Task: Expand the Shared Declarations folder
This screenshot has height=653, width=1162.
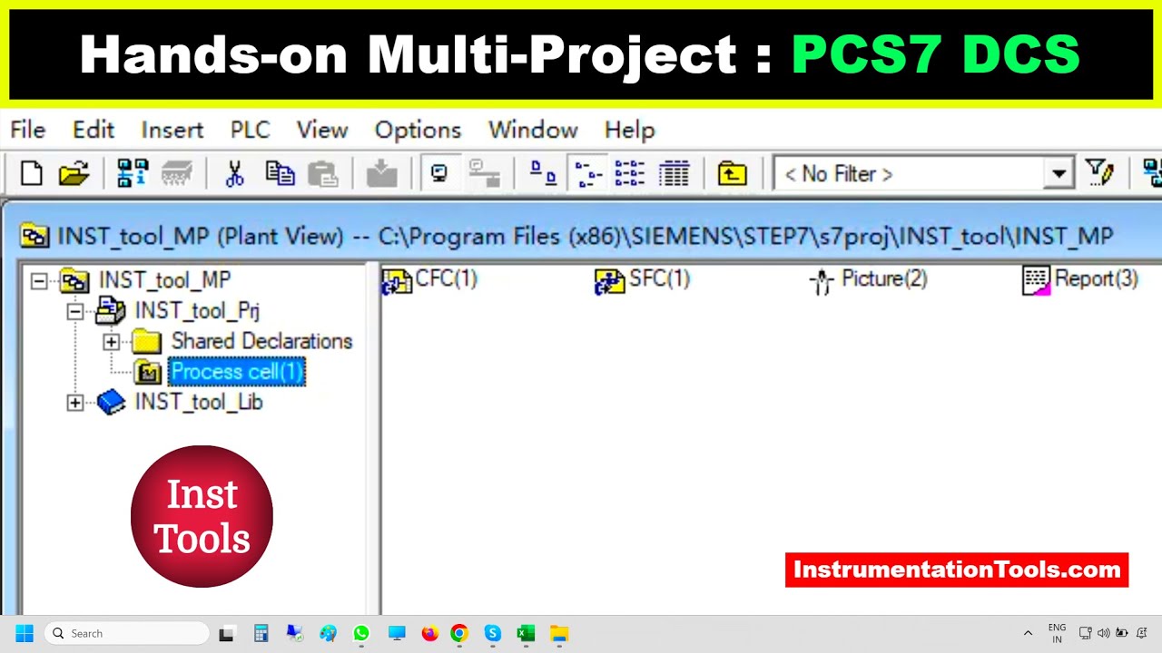Action: coord(111,342)
